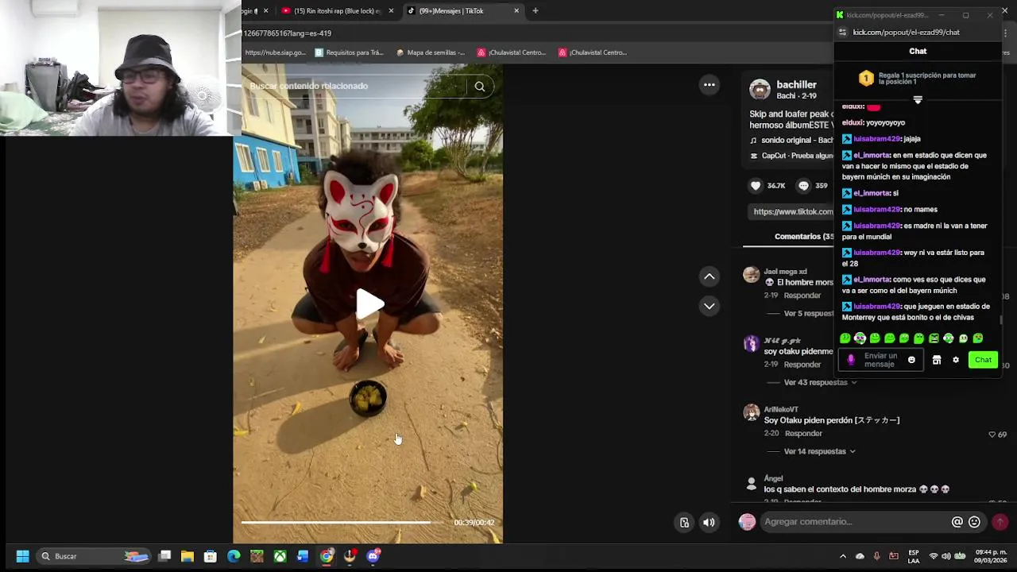Open Xbox app from taskbar
Viewport: 1017px width, 572px height.
(x=280, y=556)
